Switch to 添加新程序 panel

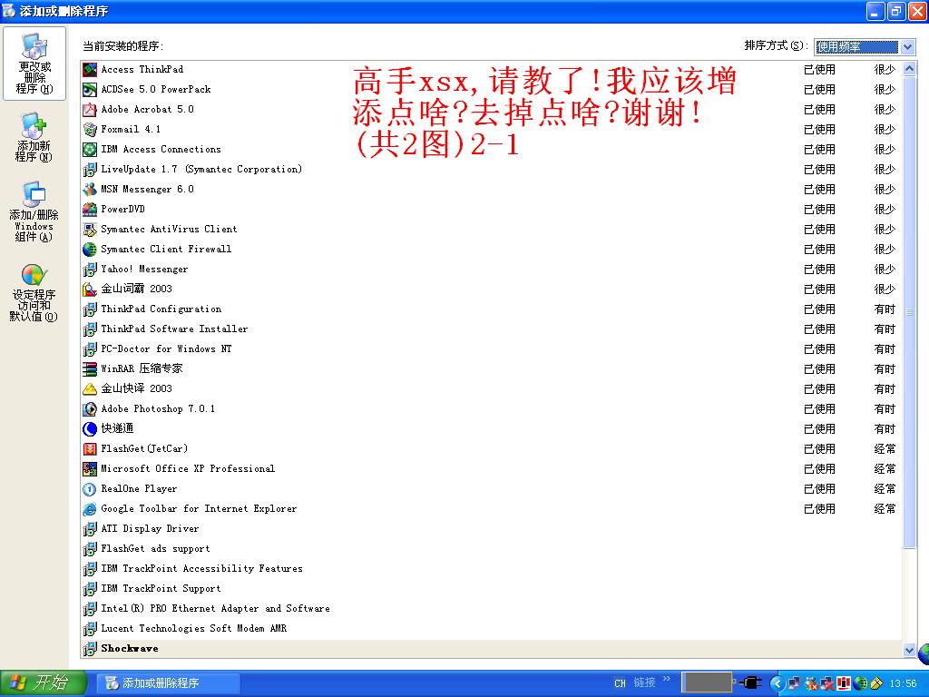point(34,138)
